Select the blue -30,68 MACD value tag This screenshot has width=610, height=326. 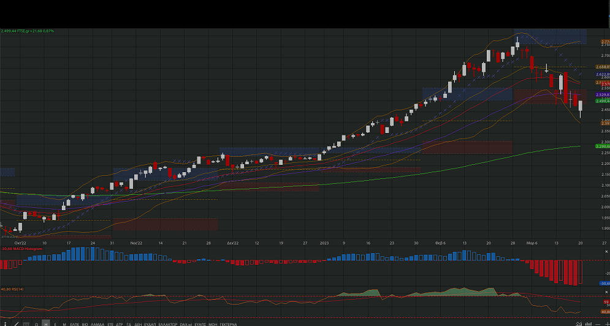604,284
